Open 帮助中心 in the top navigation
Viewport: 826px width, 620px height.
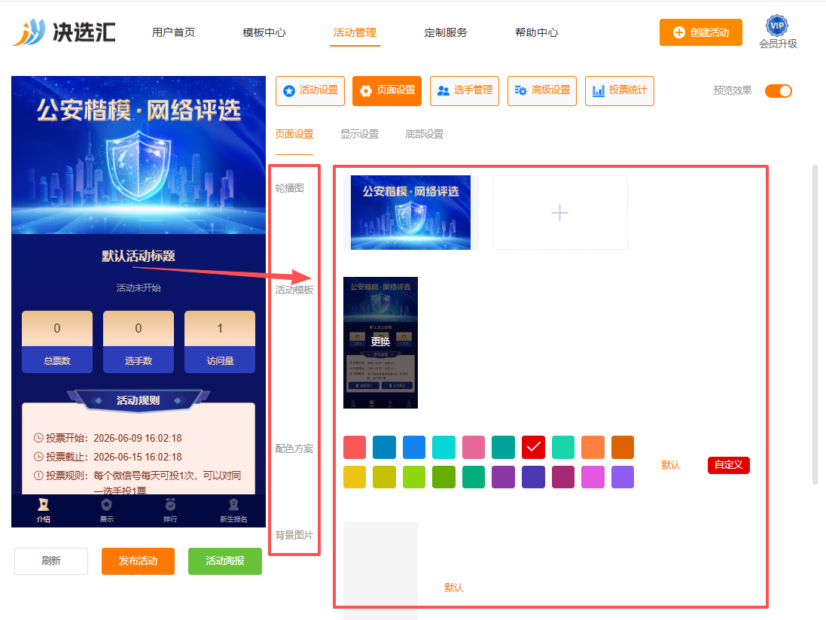(x=536, y=32)
